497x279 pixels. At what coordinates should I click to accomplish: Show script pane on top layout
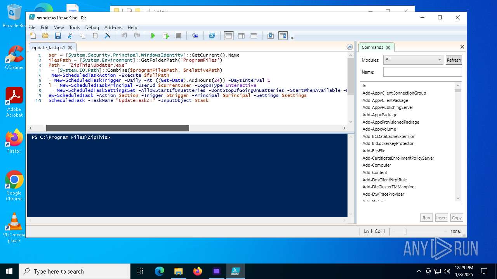229,36
